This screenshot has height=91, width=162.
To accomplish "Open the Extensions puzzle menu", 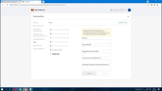I will click(154, 5).
